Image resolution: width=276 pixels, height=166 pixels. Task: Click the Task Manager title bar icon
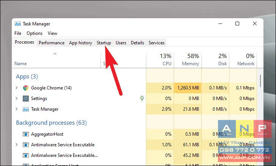click(x=17, y=23)
